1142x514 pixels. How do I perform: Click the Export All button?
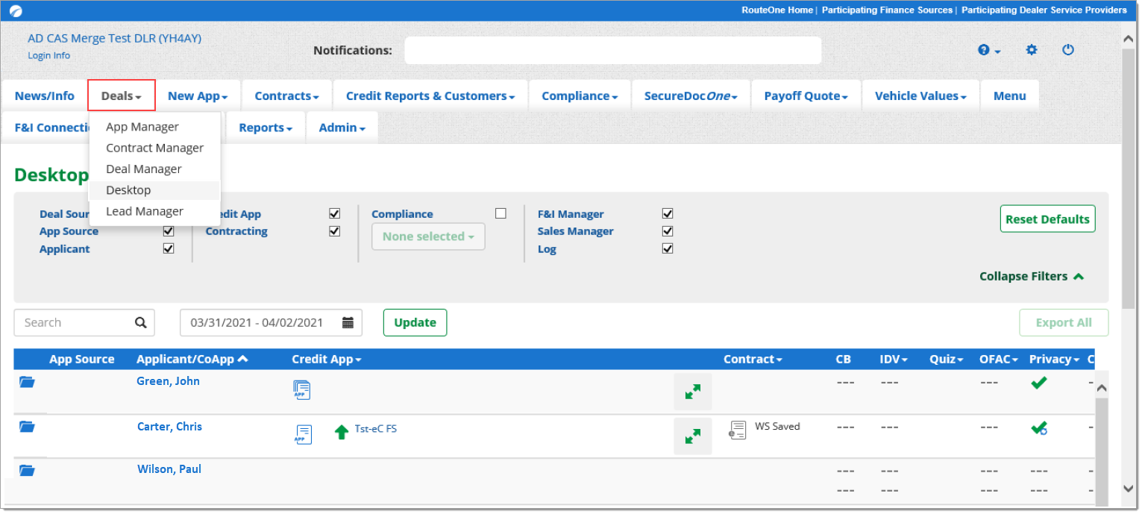coord(1064,322)
